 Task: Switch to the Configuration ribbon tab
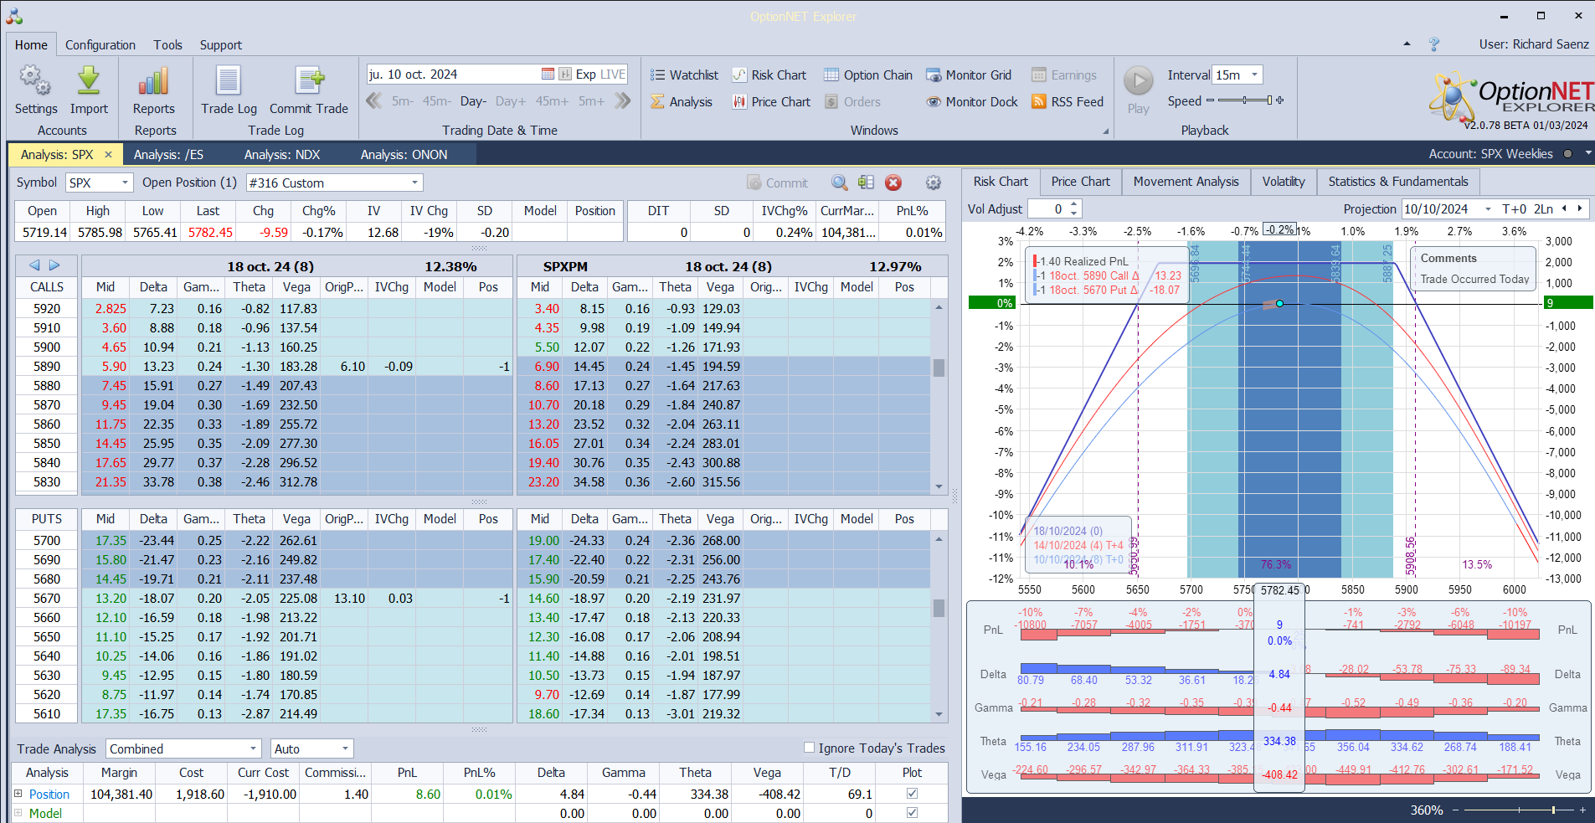click(100, 45)
